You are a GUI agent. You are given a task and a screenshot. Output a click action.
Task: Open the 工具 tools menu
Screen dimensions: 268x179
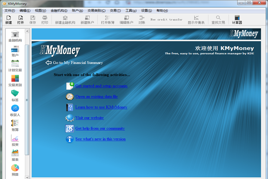[x=131, y=10]
